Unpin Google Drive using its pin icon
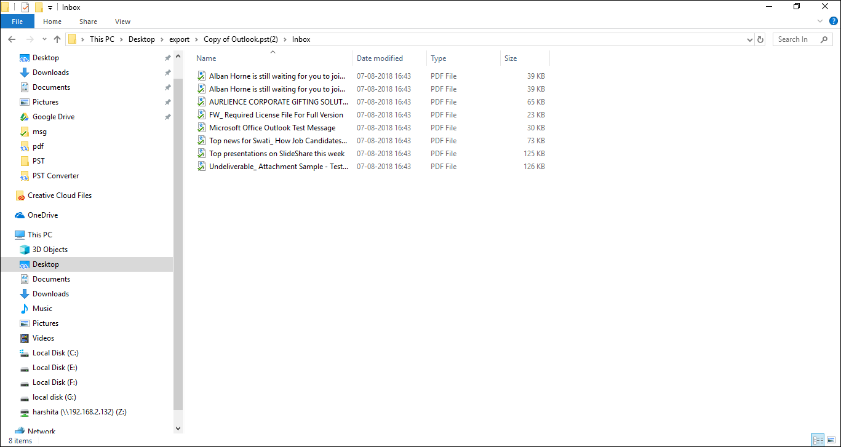 (x=167, y=117)
